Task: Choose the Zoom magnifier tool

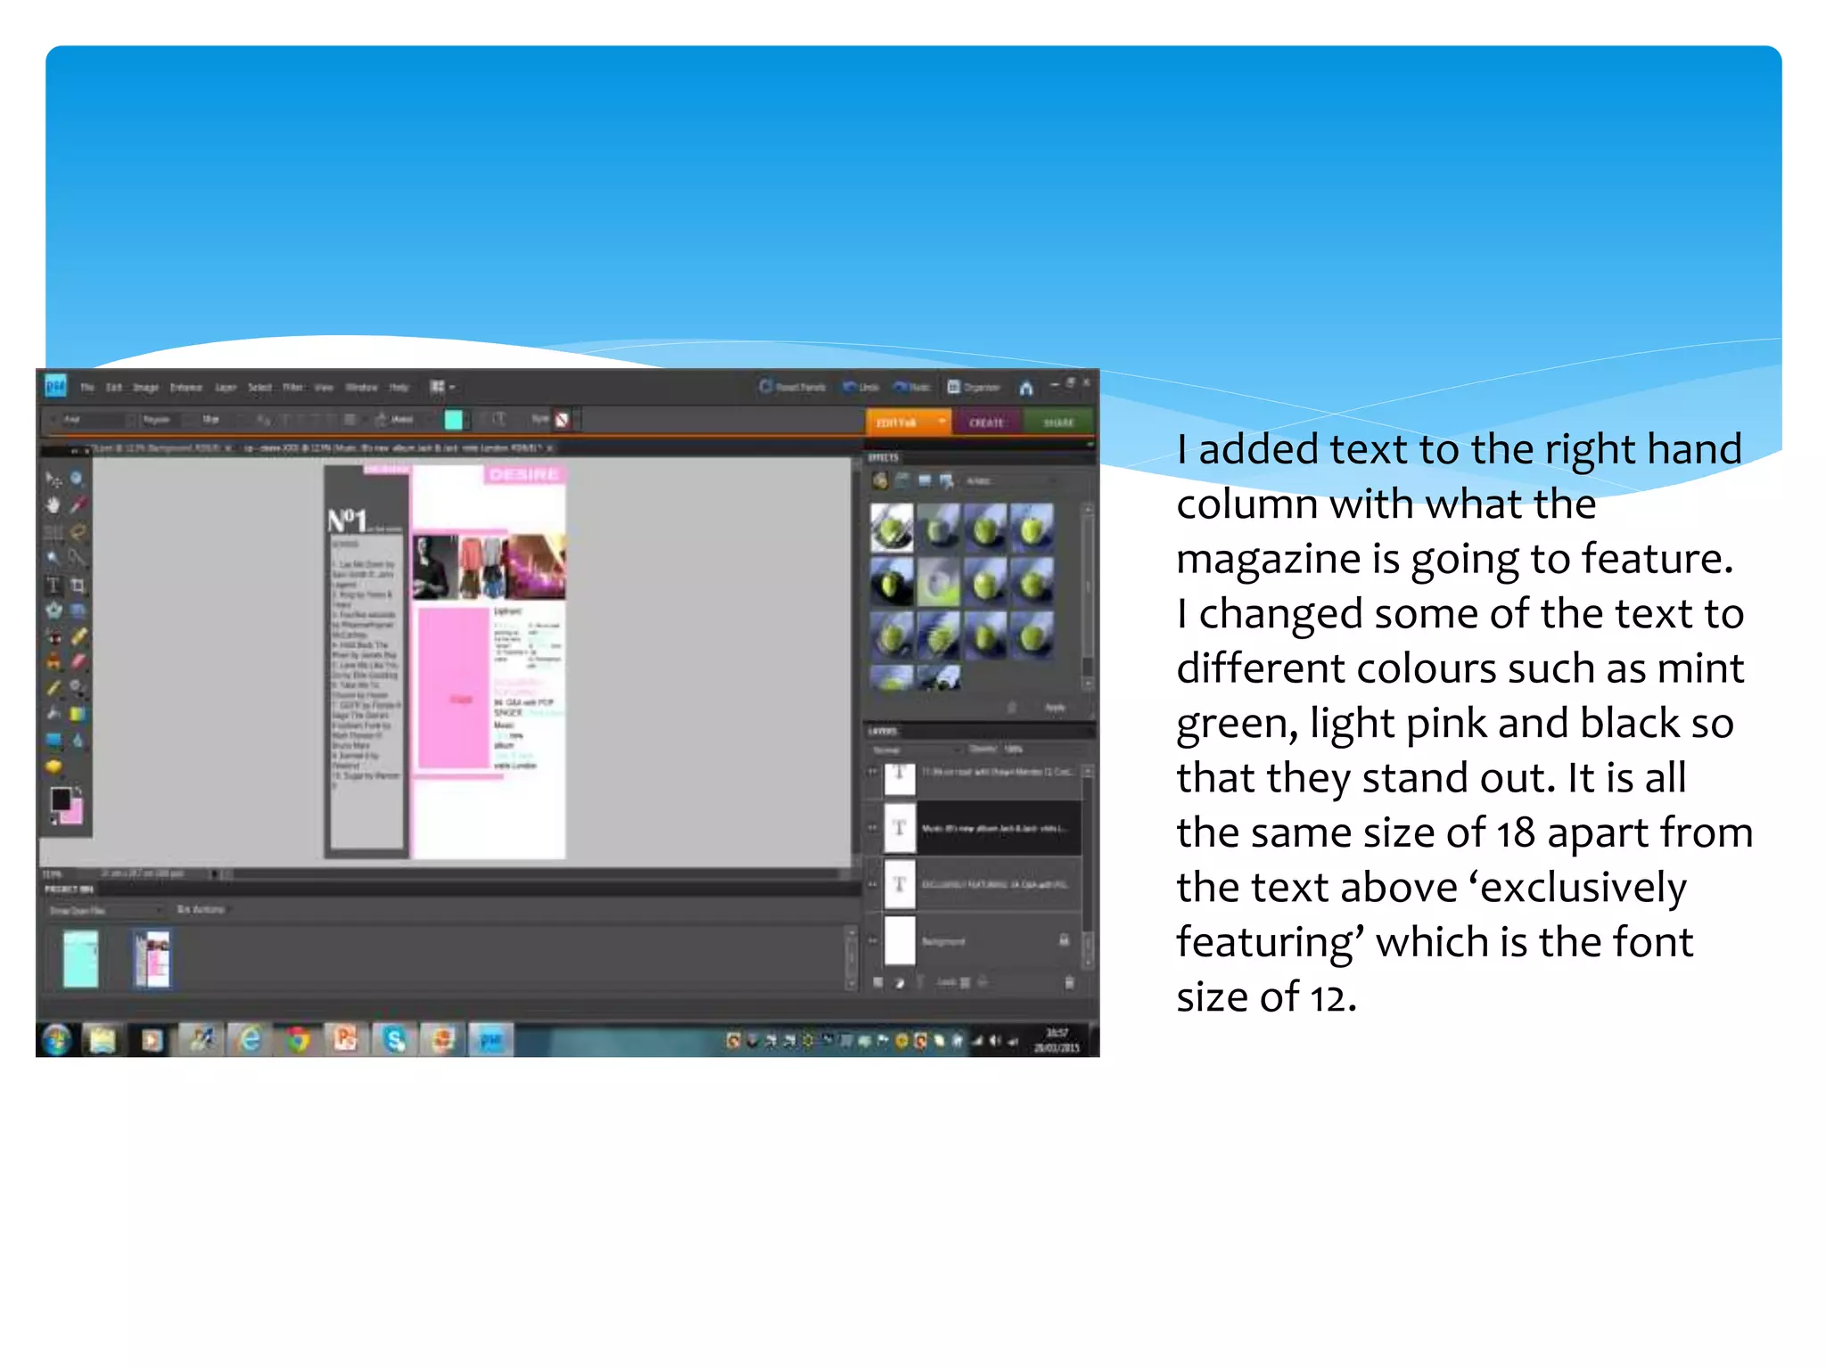Action: click(x=78, y=479)
